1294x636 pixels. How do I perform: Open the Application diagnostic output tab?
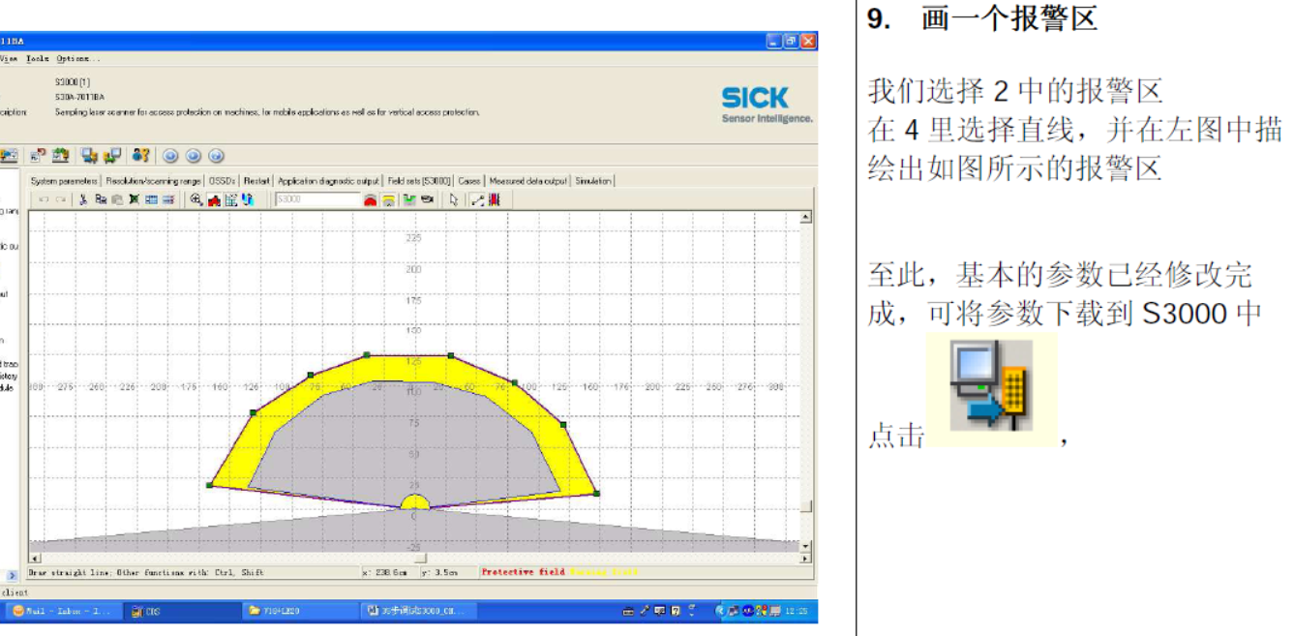(329, 180)
